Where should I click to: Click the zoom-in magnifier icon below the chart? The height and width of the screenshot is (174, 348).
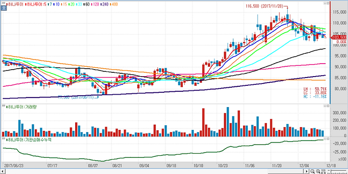point(318,171)
